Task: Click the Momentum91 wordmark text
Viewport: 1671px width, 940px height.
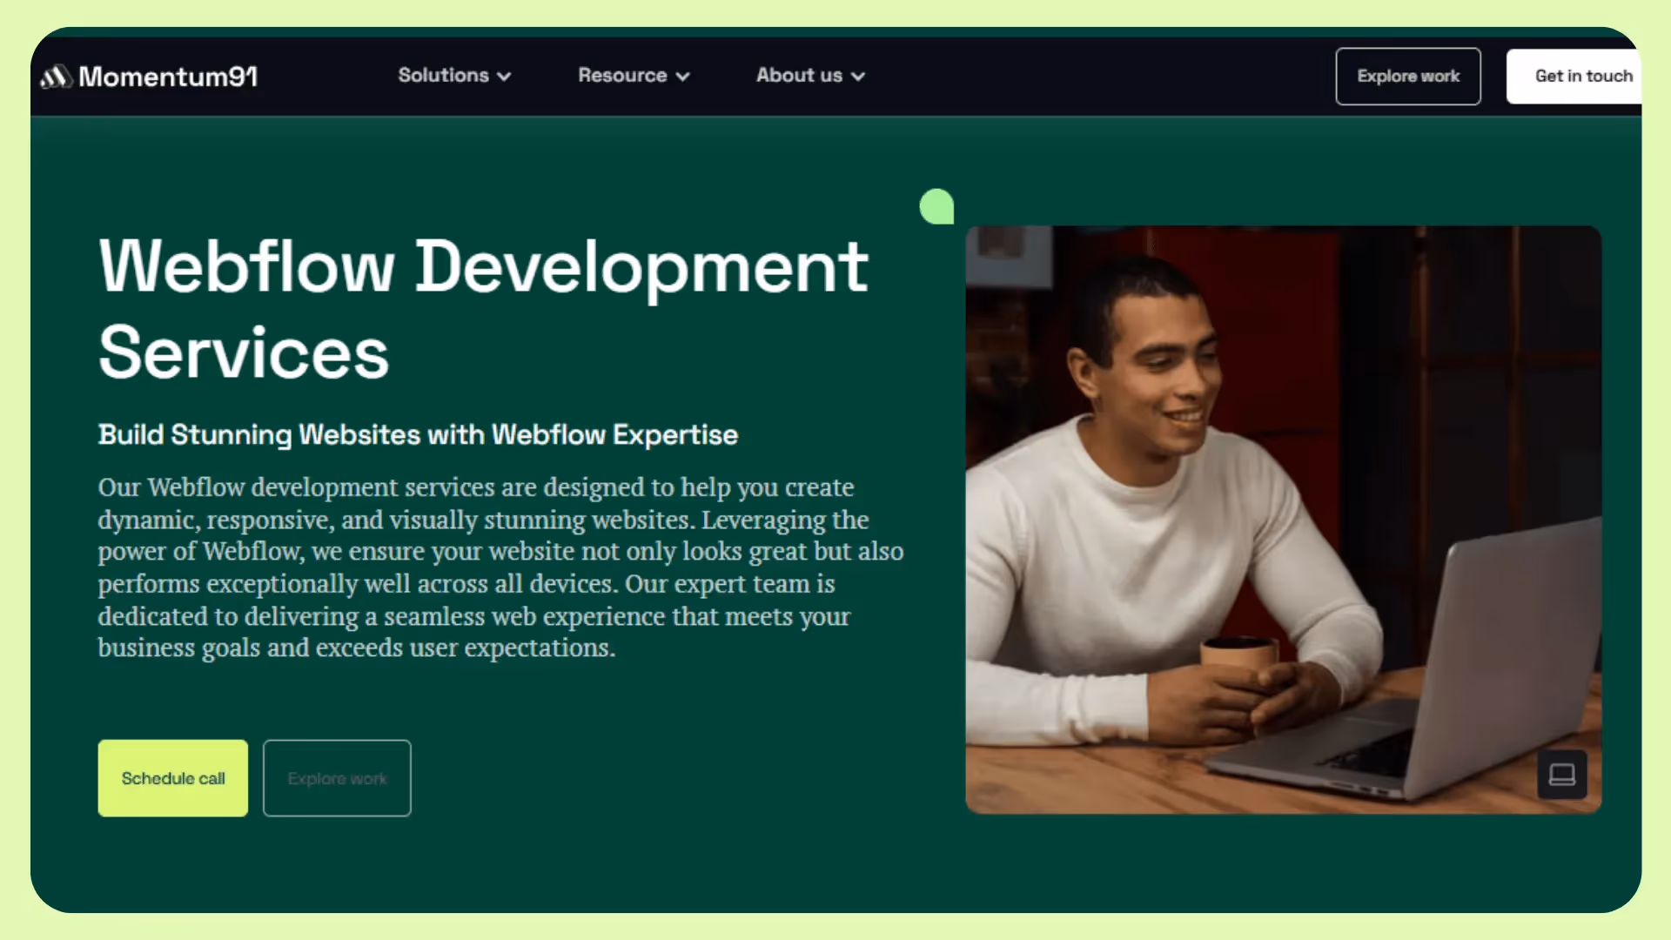Action: click(x=168, y=77)
